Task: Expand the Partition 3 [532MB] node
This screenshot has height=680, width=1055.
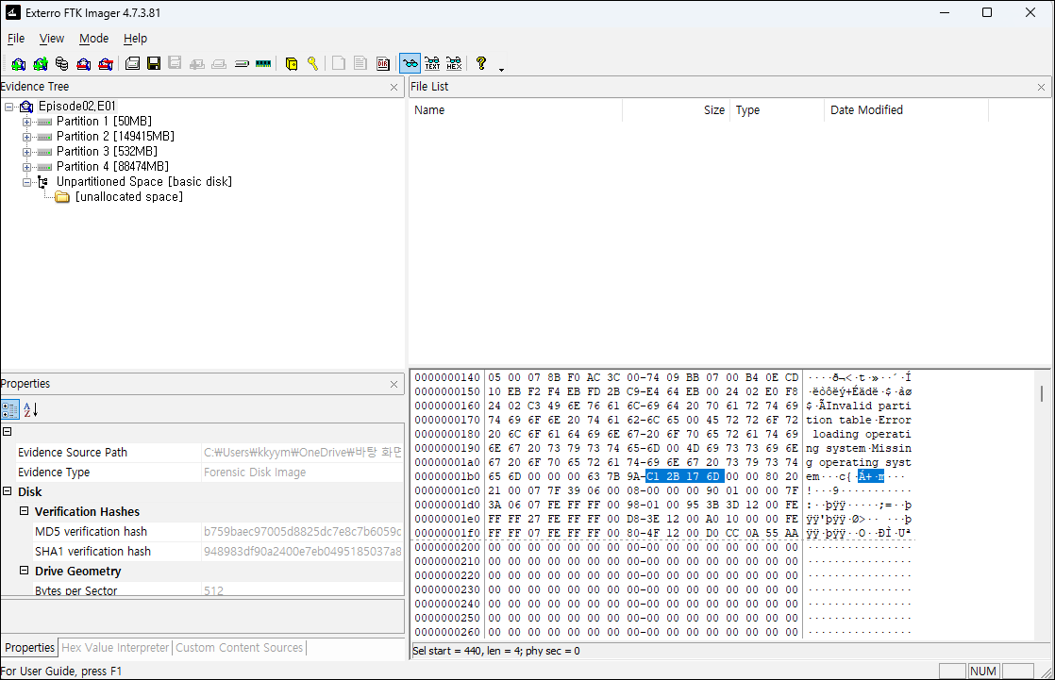Action: [x=26, y=152]
